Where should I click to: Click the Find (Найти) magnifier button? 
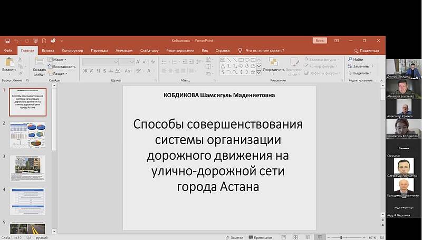(x=355, y=60)
